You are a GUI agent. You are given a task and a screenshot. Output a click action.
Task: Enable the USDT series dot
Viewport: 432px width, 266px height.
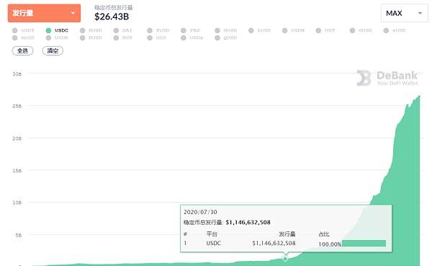click(x=15, y=30)
